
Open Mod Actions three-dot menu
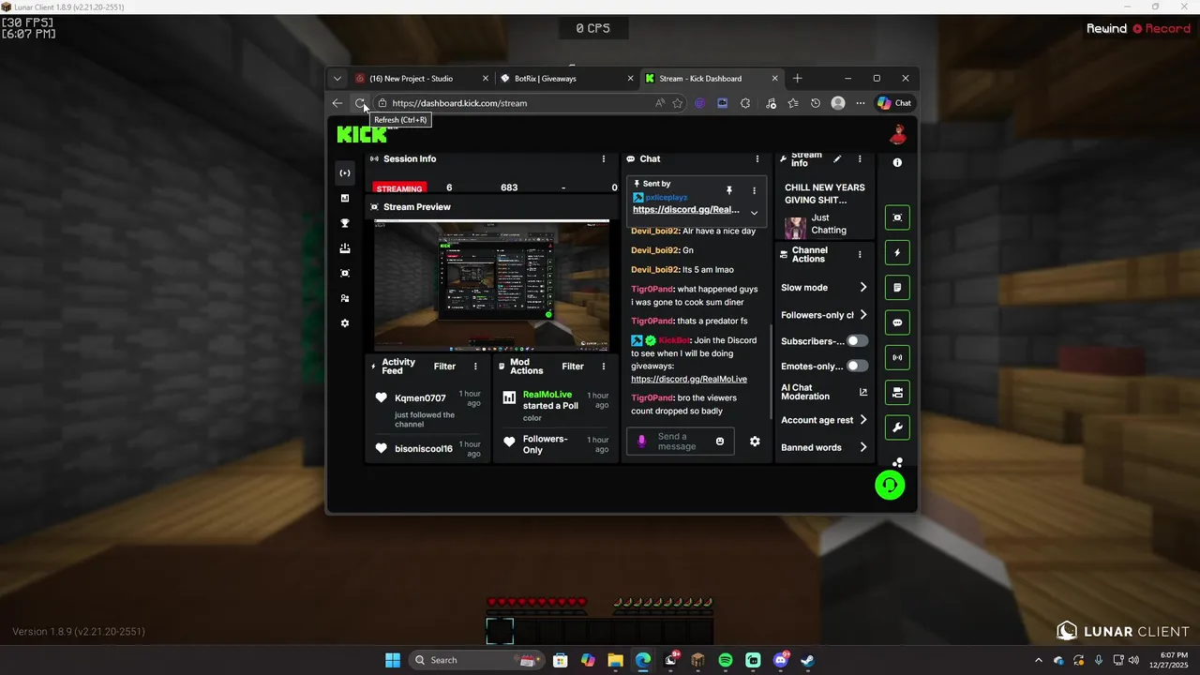point(604,367)
